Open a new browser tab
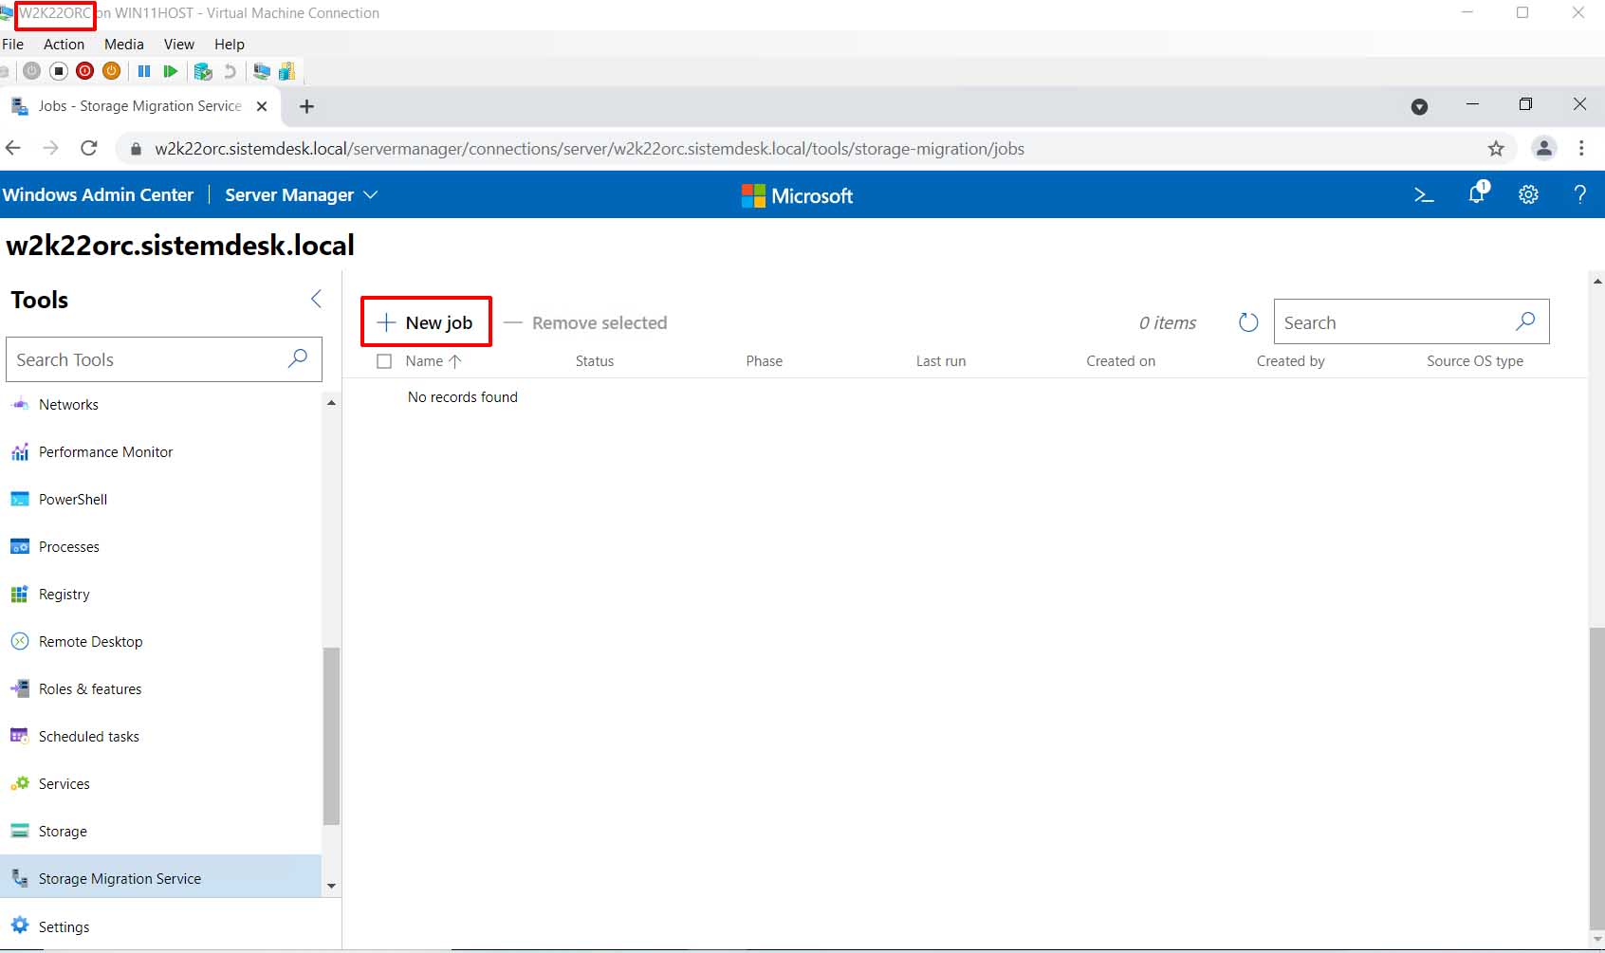The image size is (1605, 953). coord(306,106)
